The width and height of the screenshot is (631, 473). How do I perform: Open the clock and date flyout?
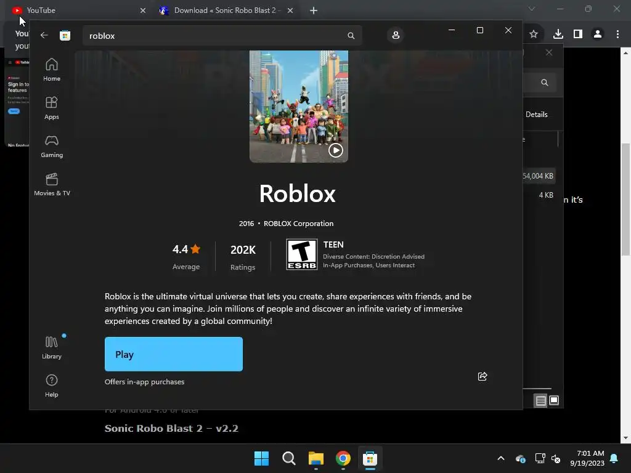[x=587, y=458]
